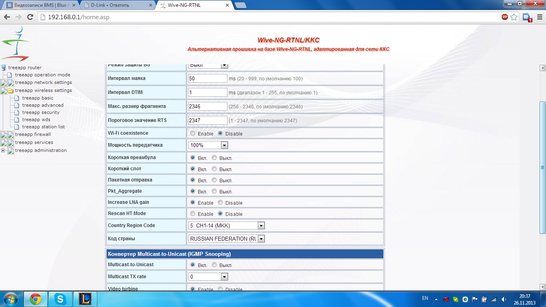Close the Wive-NG-RTNL tab
The height and width of the screenshot is (307, 546).
tap(227, 5)
